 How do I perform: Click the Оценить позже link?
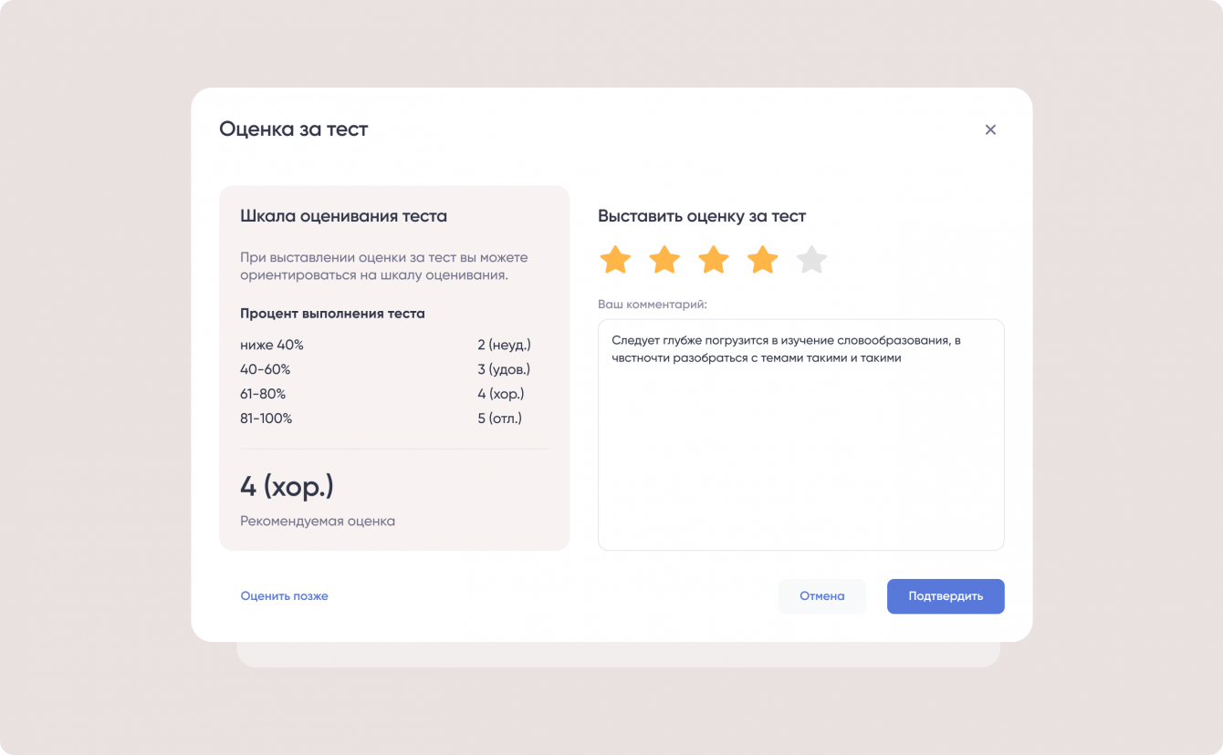coord(284,596)
